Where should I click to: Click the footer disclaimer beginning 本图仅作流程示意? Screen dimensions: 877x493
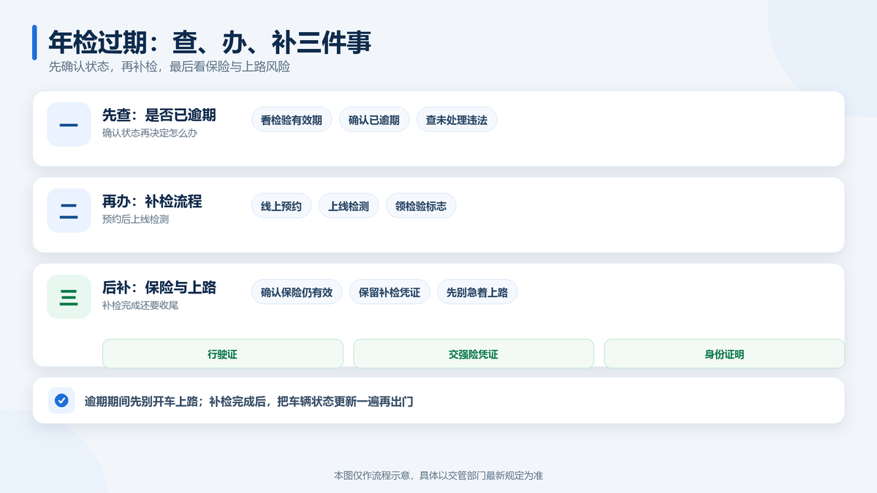[438, 475]
